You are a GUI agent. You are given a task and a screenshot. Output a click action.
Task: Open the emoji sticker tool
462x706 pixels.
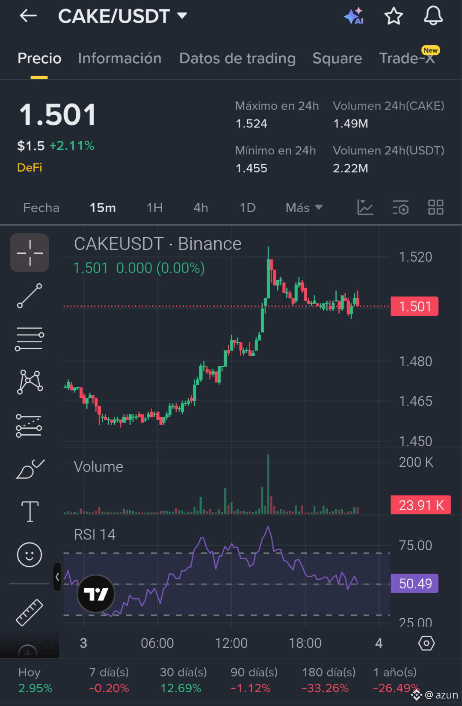click(30, 555)
